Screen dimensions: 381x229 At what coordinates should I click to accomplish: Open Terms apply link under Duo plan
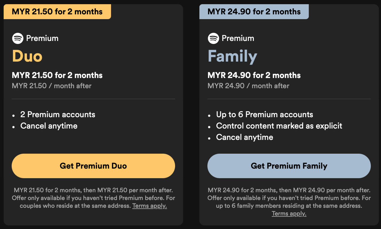150,206
